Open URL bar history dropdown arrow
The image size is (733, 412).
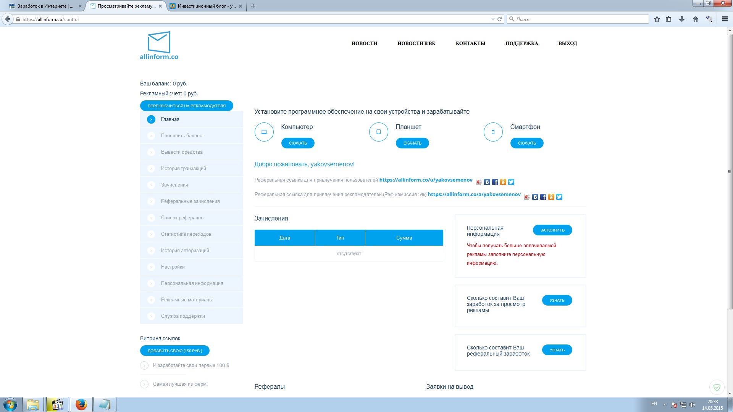492,19
